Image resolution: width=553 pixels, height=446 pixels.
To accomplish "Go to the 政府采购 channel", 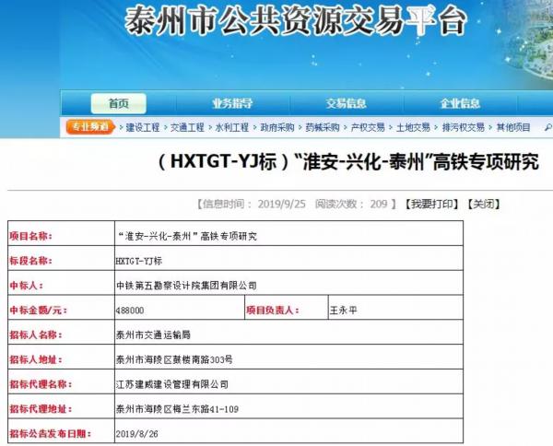I will tap(277, 127).
